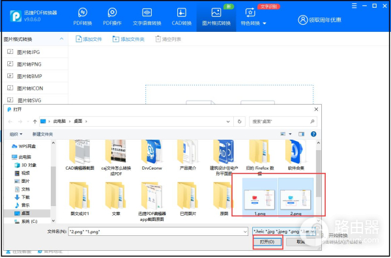The height and width of the screenshot is (258, 391).
Task: Open the 组织 dropdown menu
Action: tap(16, 134)
